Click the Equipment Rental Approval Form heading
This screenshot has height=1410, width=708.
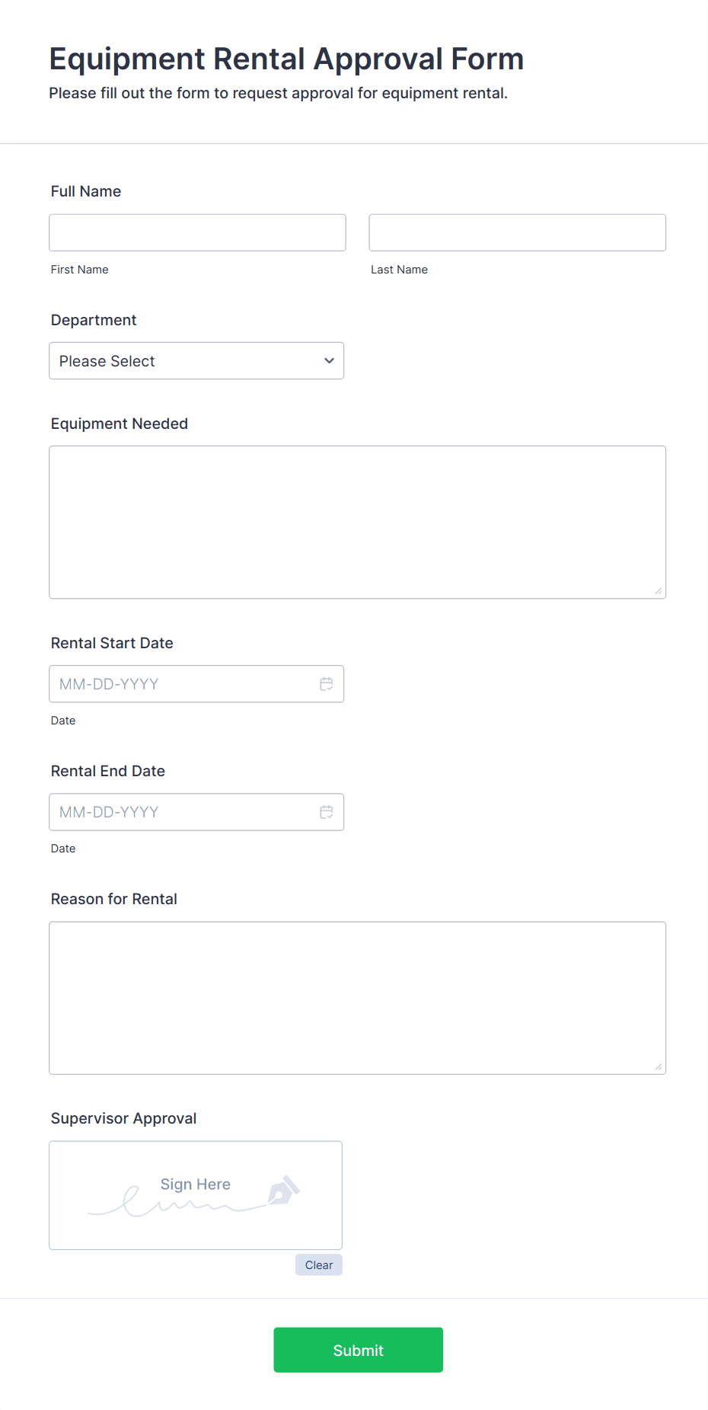(286, 59)
